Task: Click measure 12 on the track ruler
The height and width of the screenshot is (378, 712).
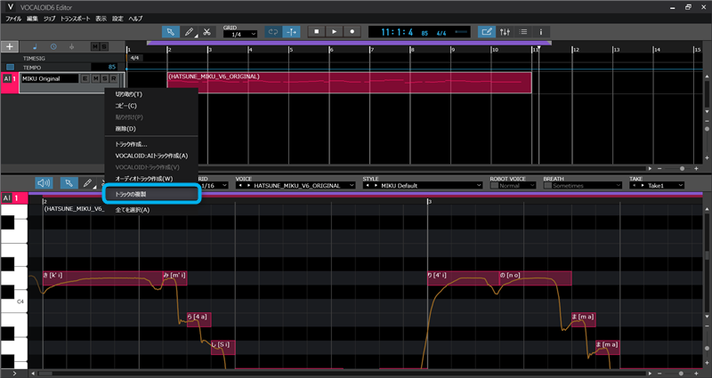Action: point(576,49)
